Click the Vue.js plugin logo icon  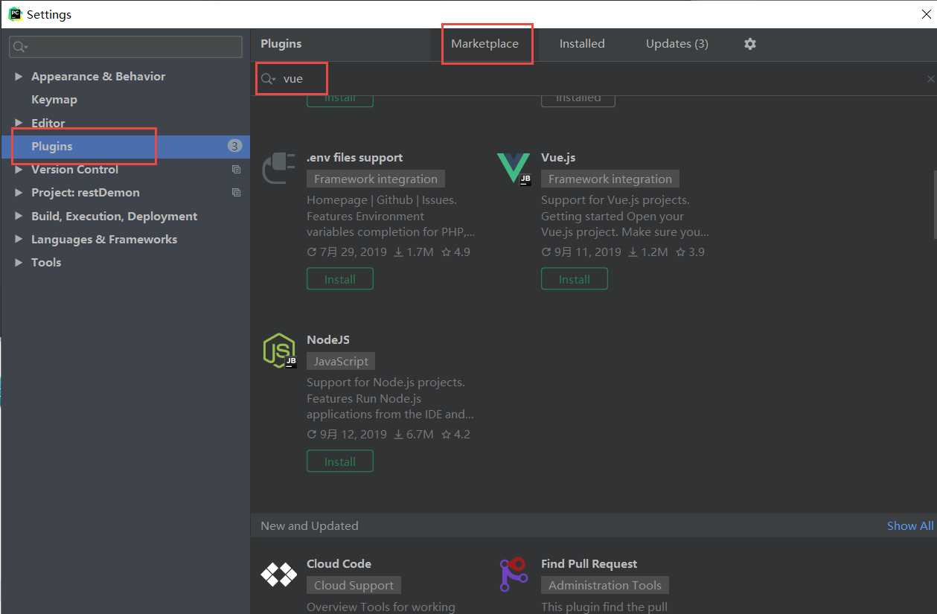click(x=514, y=167)
